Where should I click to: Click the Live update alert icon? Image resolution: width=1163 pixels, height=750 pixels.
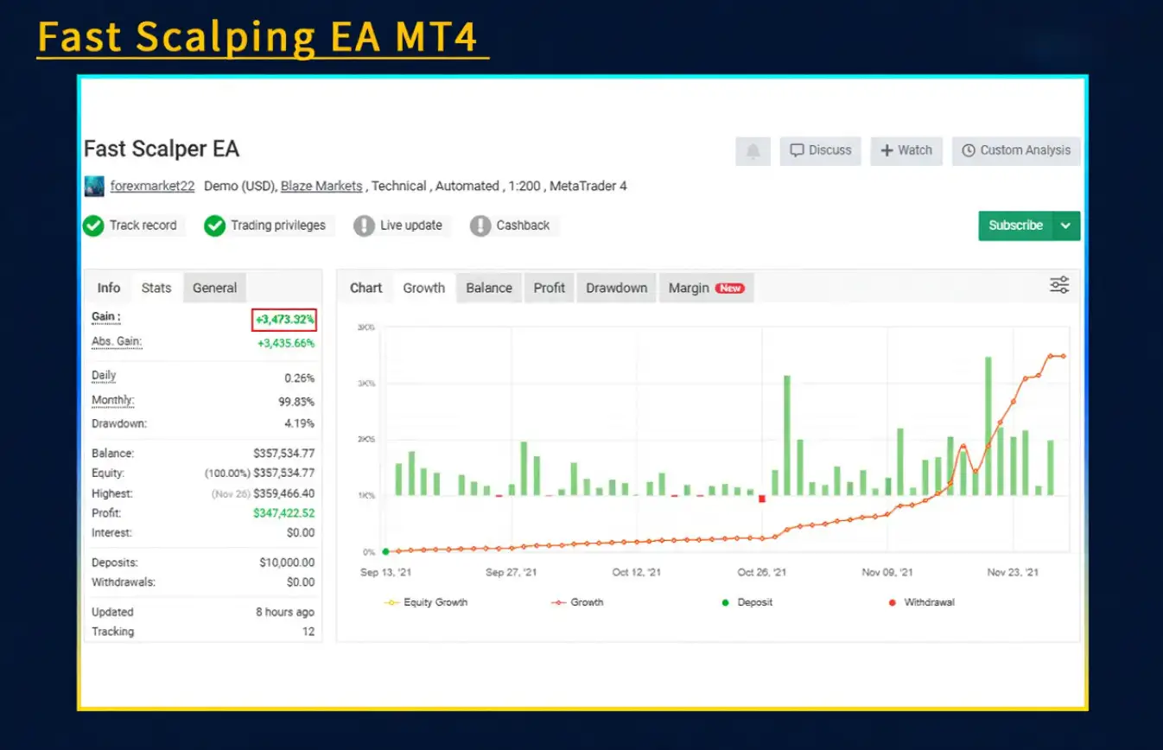(x=365, y=226)
